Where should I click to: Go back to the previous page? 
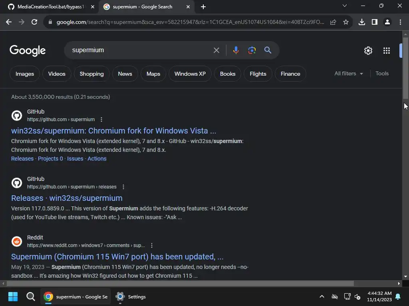tap(9, 22)
